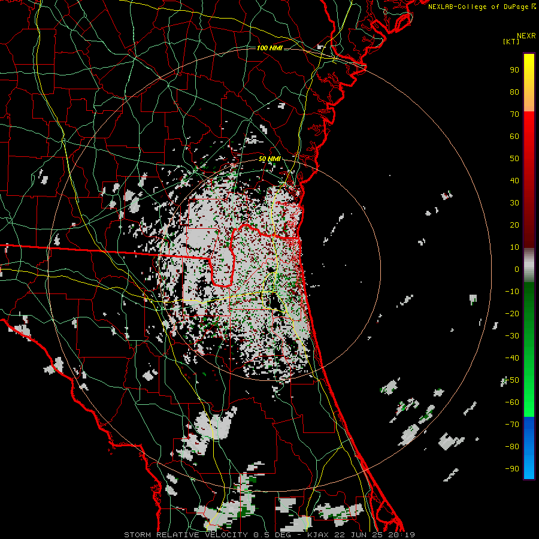Screen dimensions: 539x539
Task: Click the 40 value on the velocity scale
Action: (514, 180)
